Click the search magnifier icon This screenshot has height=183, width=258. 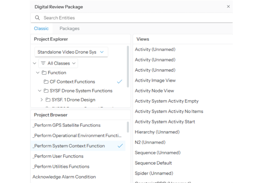pos(38,18)
